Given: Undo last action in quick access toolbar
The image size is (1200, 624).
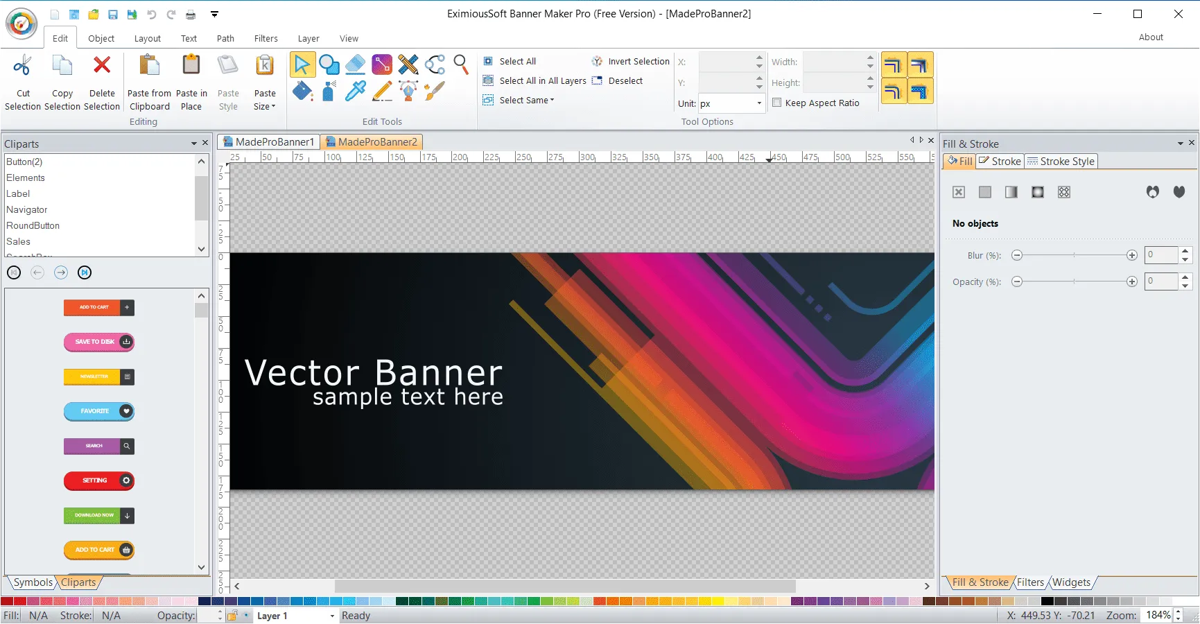Looking at the screenshot, I should pyautogui.click(x=152, y=14).
